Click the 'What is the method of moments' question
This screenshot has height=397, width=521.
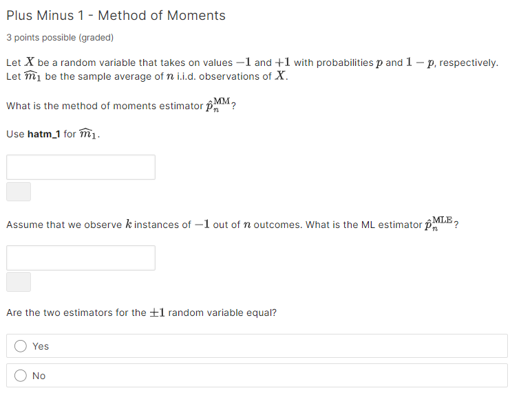coord(121,106)
